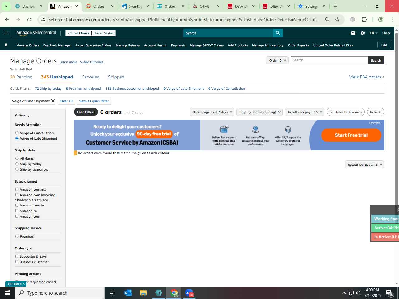
Task: Check the Amazon.com.mx sales channel
Action: (17, 189)
